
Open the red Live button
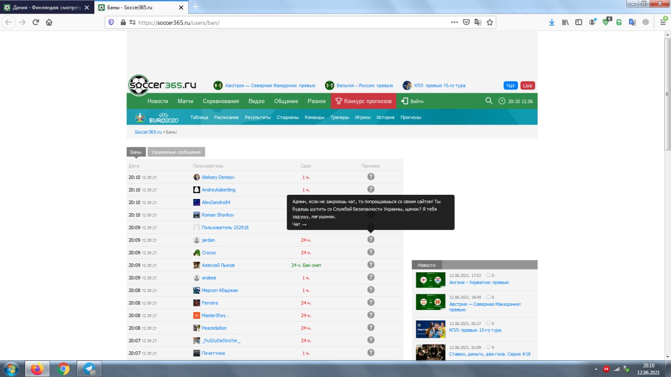tap(527, 85)
